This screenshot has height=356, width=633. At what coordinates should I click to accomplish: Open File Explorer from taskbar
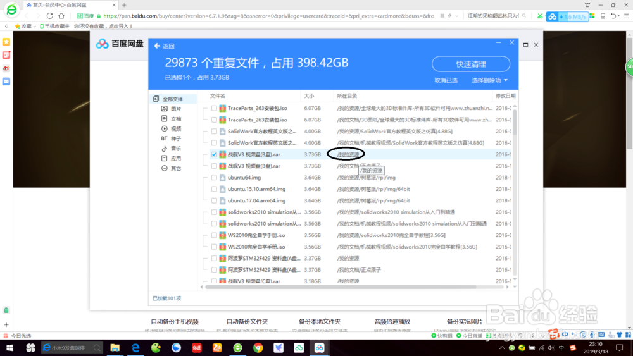click(x=115, y=348)
